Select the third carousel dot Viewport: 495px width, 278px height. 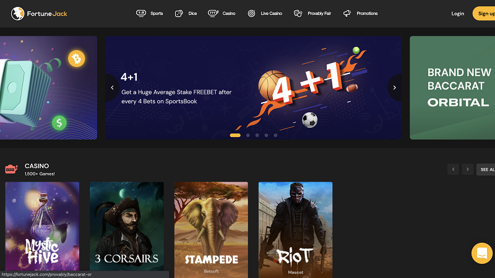tap(257, 135)
